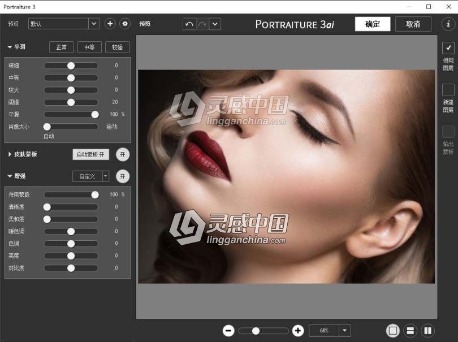458x342 pixels.
Task: Collapse the 平滑 section
Action: (10, 47)
